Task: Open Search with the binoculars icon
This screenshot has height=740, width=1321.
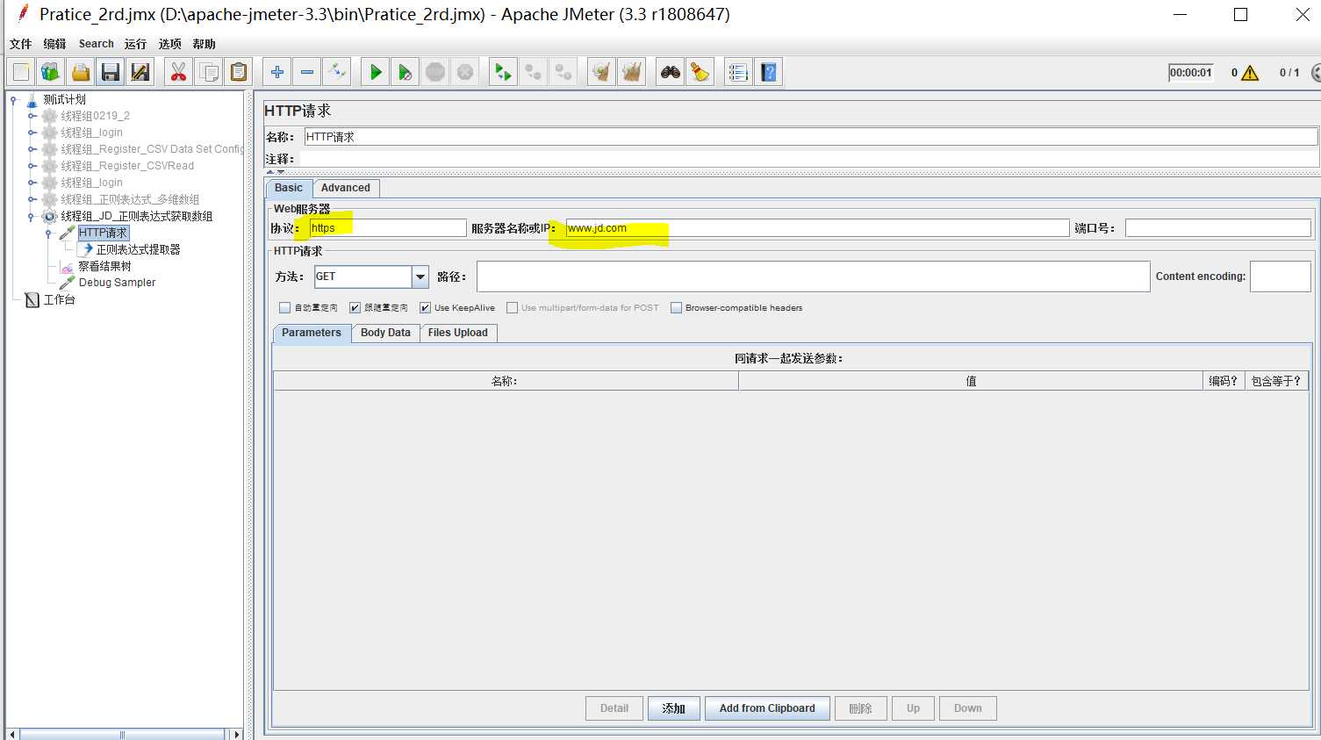Action: click(x=671, y=72)
